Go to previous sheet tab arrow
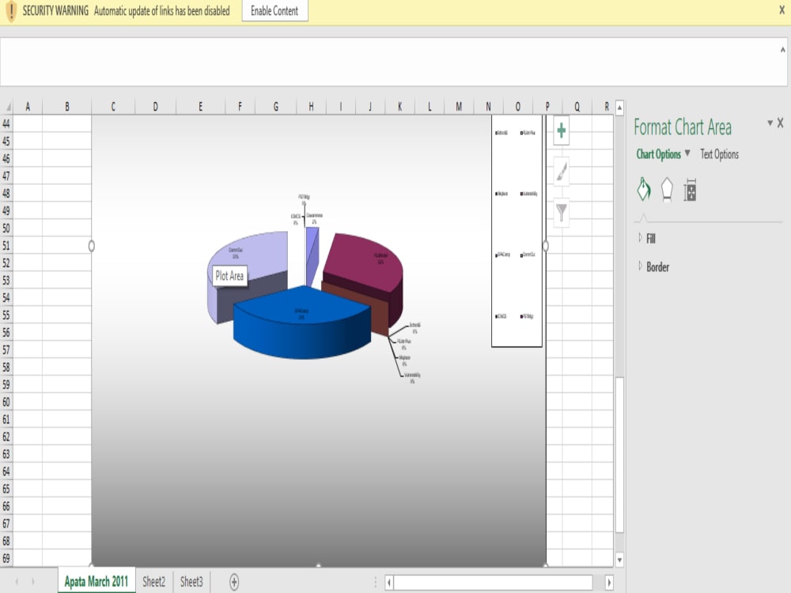Viewport: 791px width, 593px height. 17,582
